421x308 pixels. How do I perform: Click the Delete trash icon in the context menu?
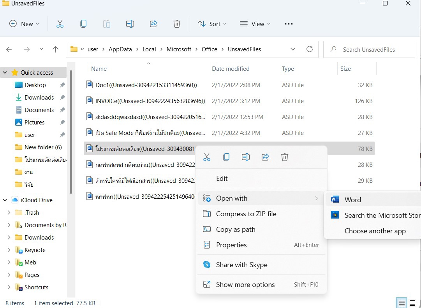285,157
